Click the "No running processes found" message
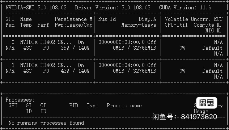The height and width of the screenshot is (130, 229). click(x=46, y=123)
